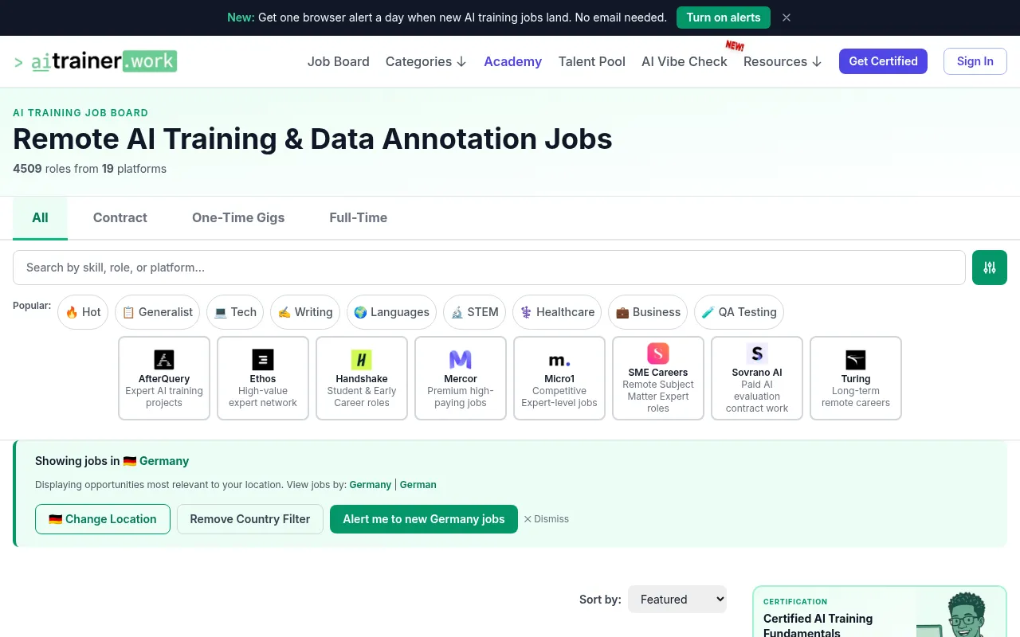Select the Hot popular filter chip
This screenshot has width=1020, height=637.
(x=83, y=312)
